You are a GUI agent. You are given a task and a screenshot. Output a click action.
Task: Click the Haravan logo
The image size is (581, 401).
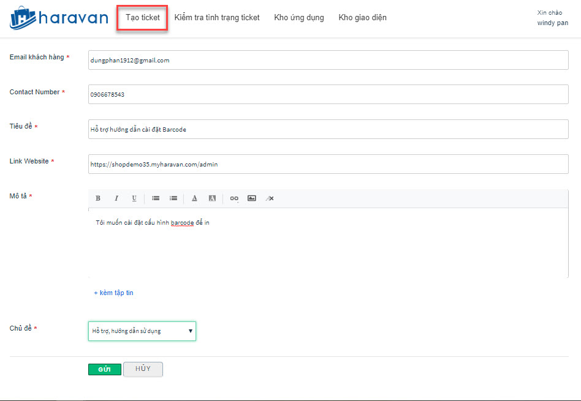(59, 17)
